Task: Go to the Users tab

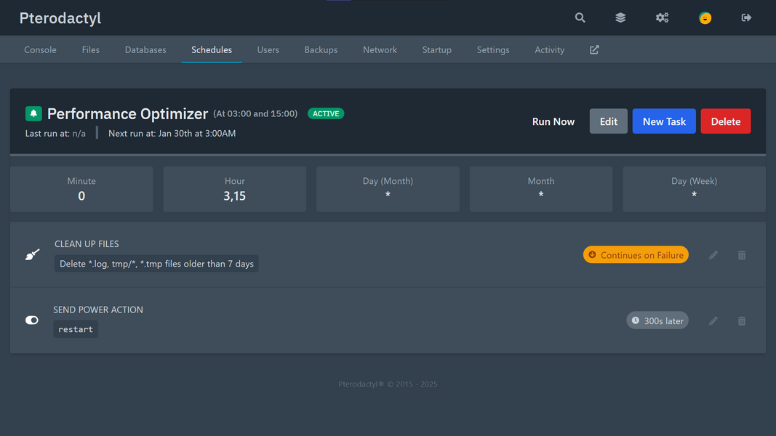Action: (x=268, y=50)
